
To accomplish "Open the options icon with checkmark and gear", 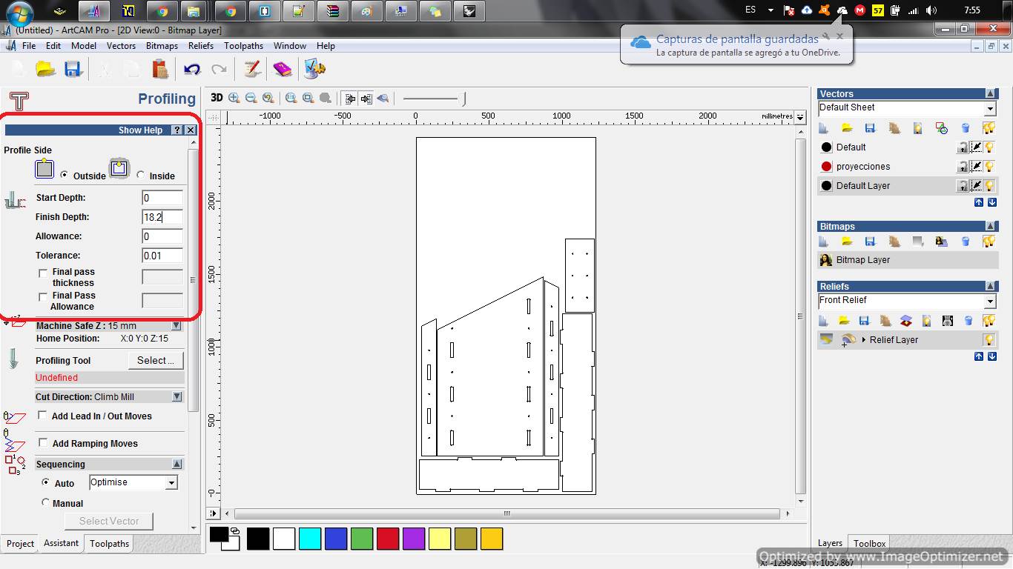I will point(314,69).
